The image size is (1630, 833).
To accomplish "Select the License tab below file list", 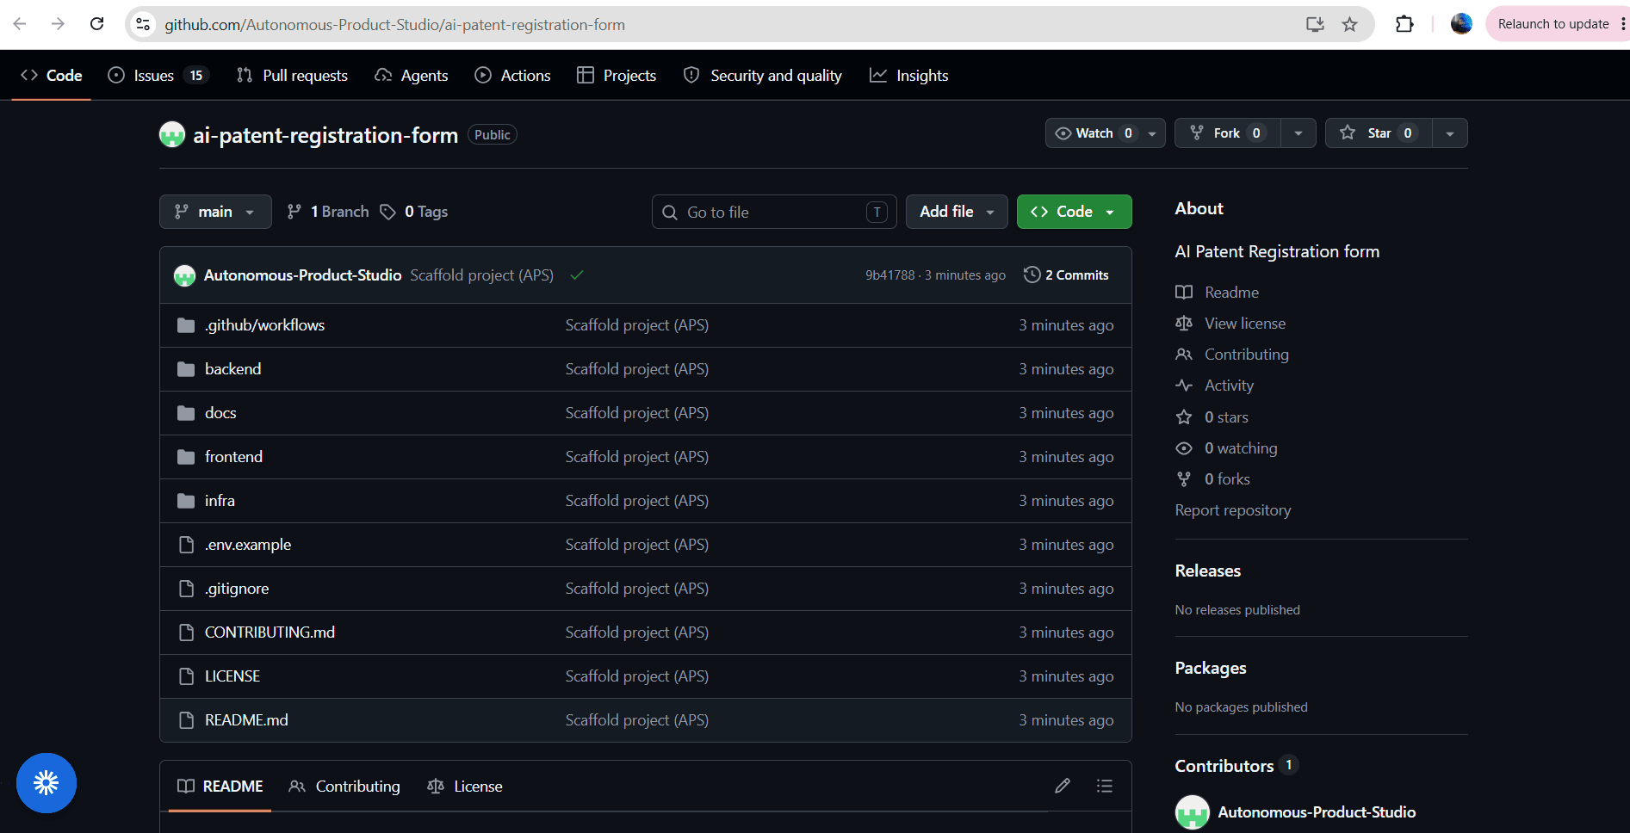I will click(x=465, y=787).
